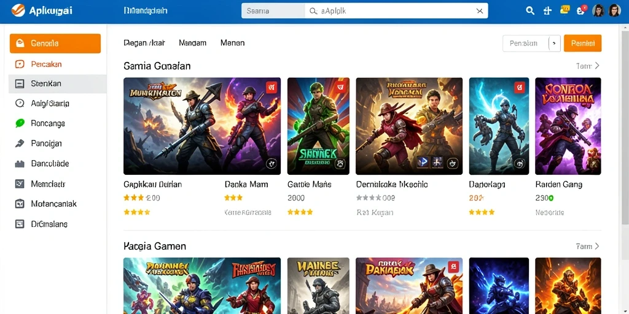Clear the search field with X

click(479, 11)
